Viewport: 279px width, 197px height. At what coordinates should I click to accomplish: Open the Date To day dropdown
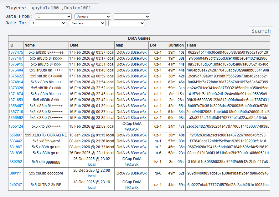pyautogui.click(x=48, y=23)
